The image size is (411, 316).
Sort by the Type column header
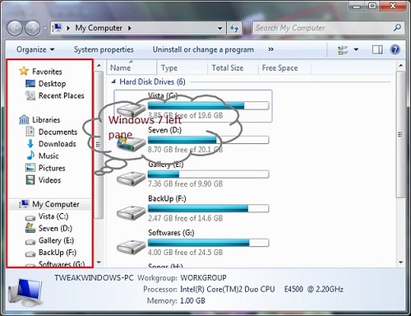(x=182, y=67)
